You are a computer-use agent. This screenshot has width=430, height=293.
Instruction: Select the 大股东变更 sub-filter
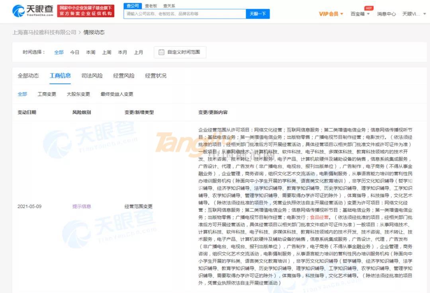point(78,94)
